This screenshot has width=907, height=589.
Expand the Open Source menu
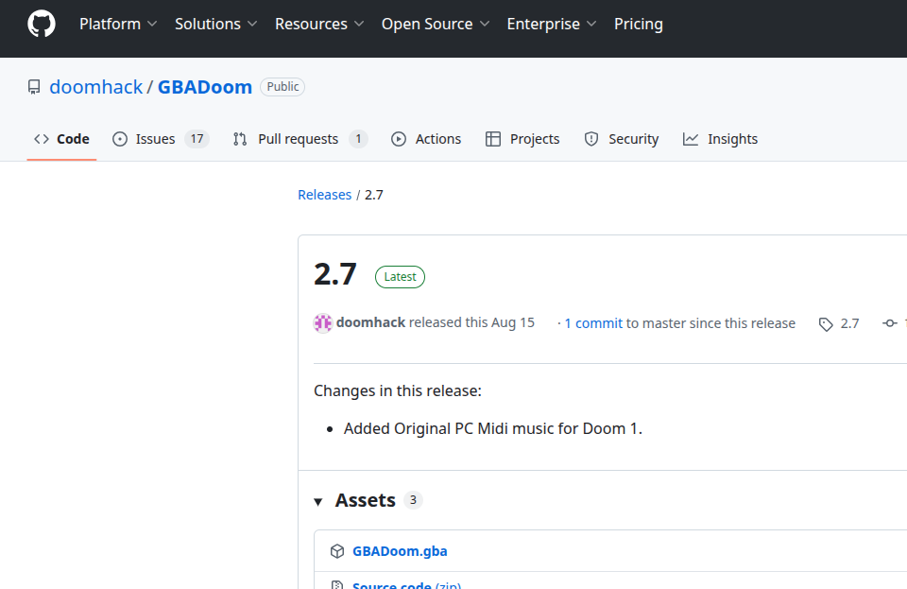[x=435, y=25]
